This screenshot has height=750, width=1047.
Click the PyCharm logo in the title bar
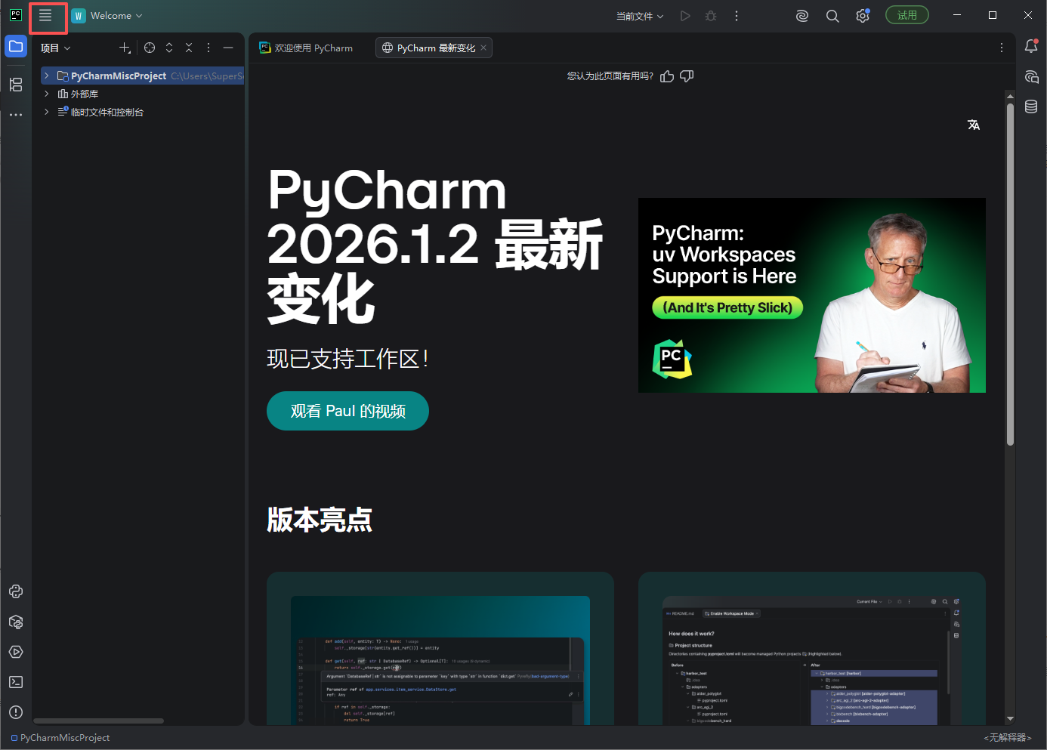point(16,15)
